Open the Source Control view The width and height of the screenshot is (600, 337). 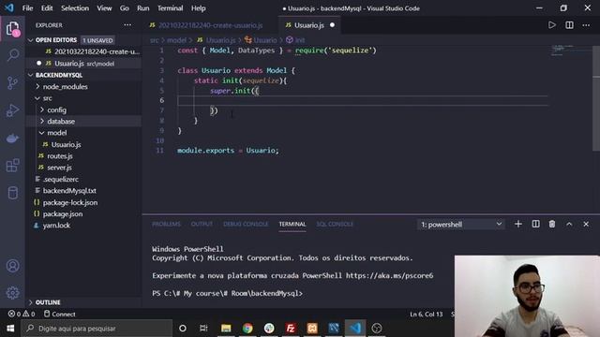coord(12,83)
